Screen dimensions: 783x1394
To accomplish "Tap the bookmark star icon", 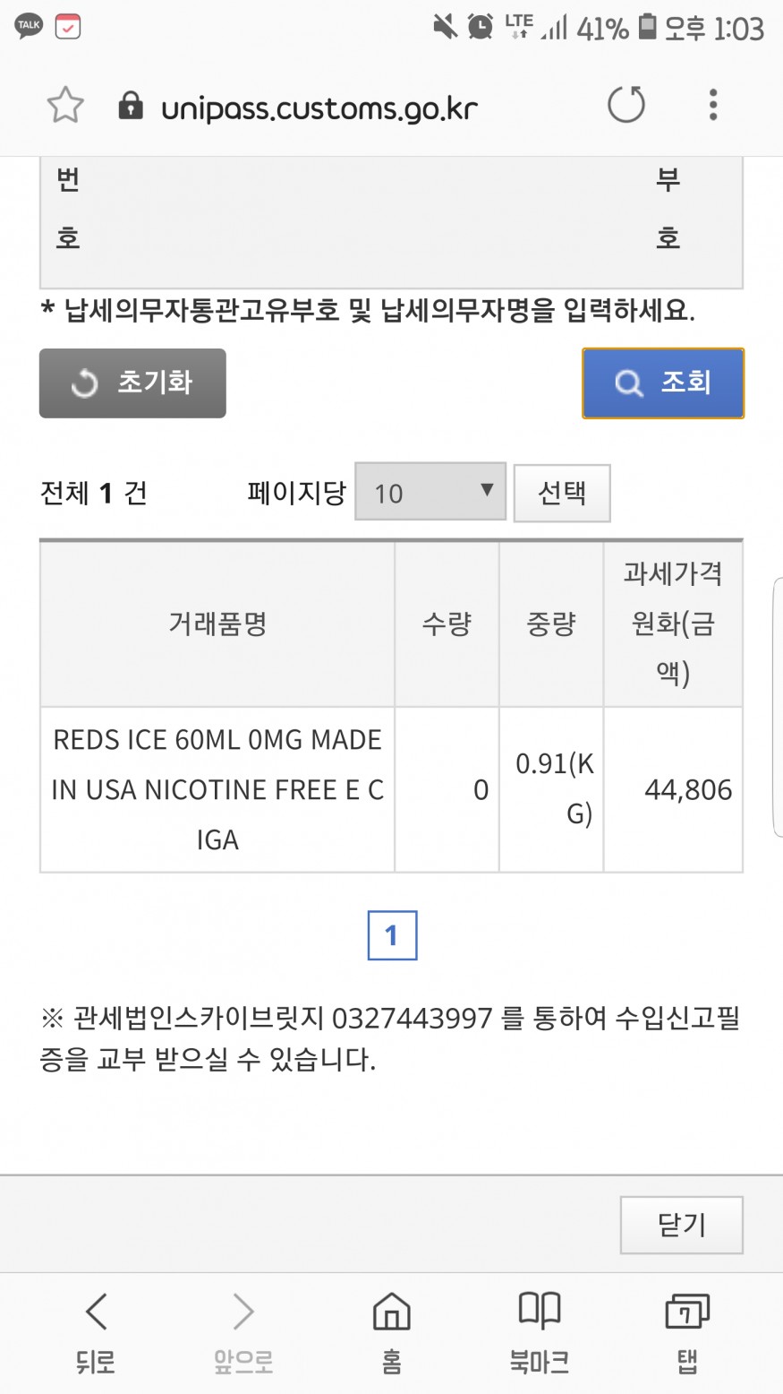I will [65, 106].
